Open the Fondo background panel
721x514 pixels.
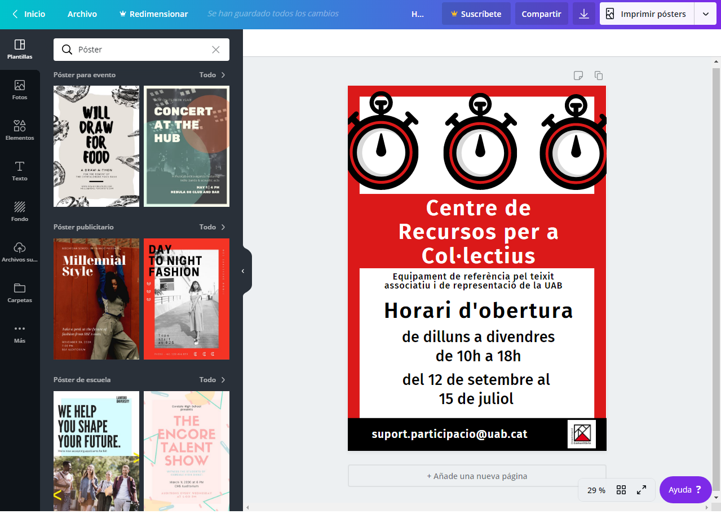click(20, 211)
